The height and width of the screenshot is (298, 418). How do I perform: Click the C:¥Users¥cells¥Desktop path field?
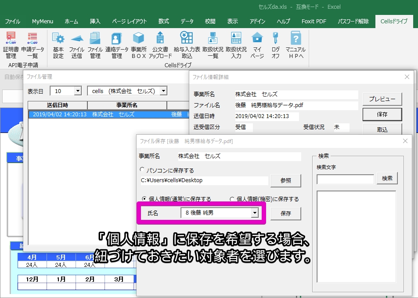click(x=204, y=180)
